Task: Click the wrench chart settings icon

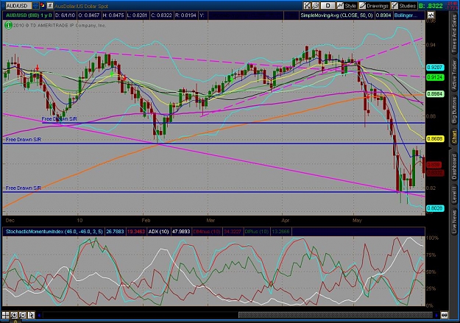Action: tap(315, 6)
